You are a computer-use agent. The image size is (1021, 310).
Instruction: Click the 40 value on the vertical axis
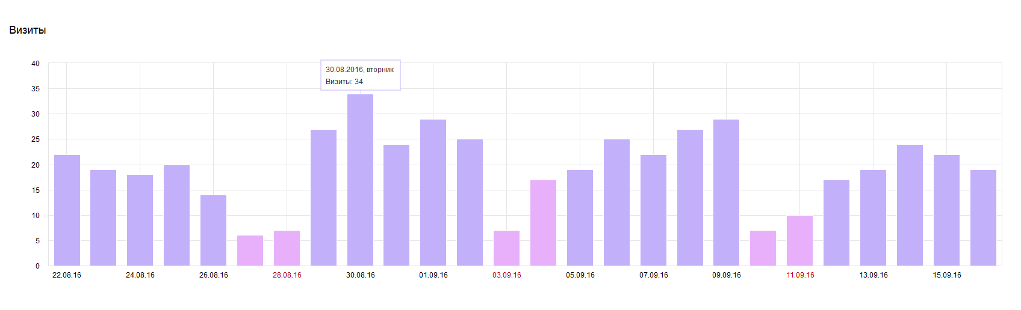point(36,64)
